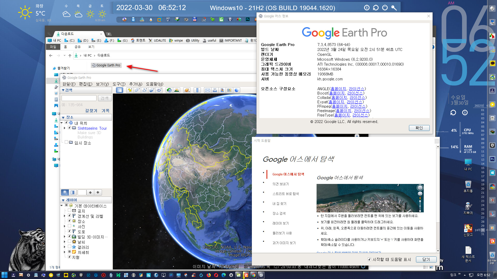
Task: Click 닫기 in the start help window
Action: click(426, 259)
